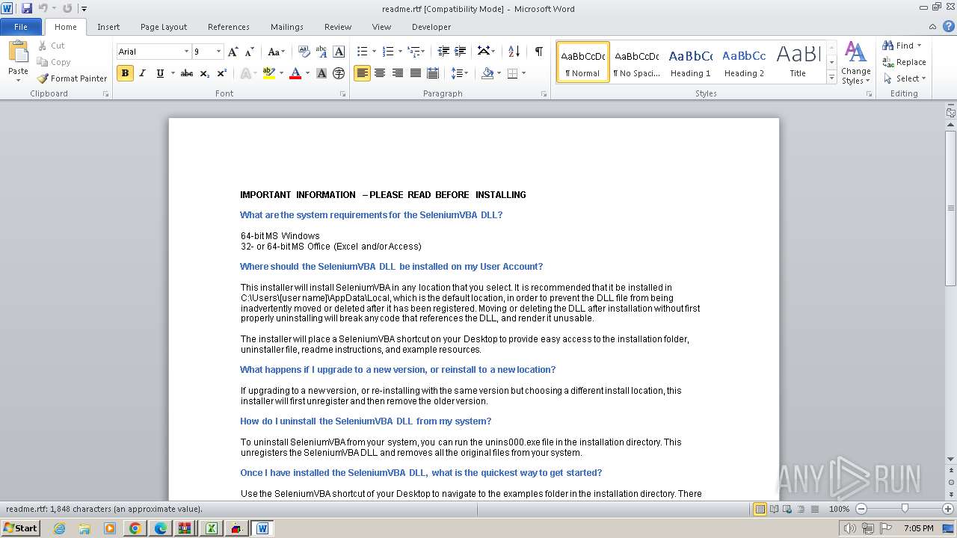Sort the selected text alphabetically

click(x=514, y=52)
